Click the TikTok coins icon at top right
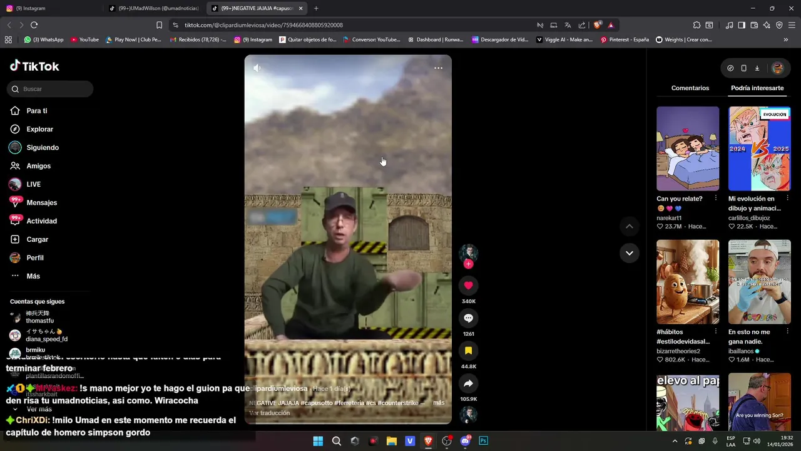Image resolution: width=801 pixels, height=451 pixels. (730, 68)
